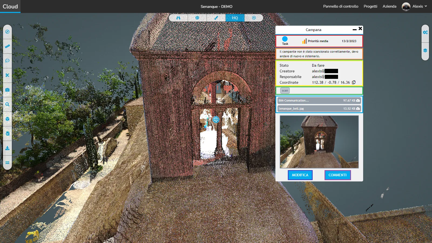Minimize the Campana panel
Viewport: 432px width, 243px height.
(355, 29)
